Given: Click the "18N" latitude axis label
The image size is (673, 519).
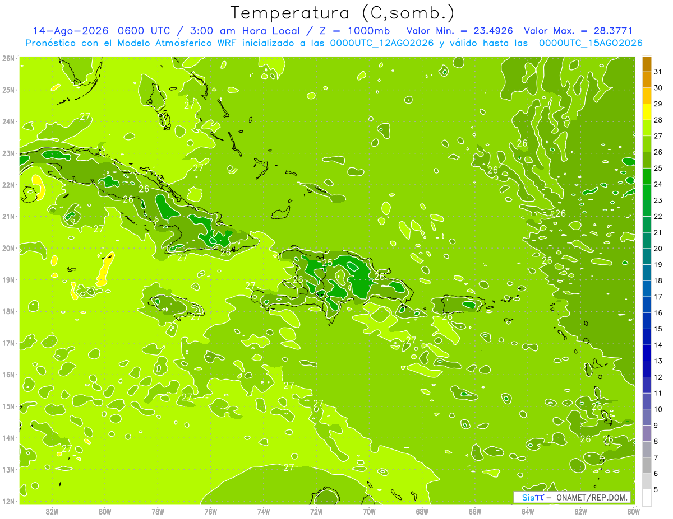Looking at the screenshot, I should [8, 311].
